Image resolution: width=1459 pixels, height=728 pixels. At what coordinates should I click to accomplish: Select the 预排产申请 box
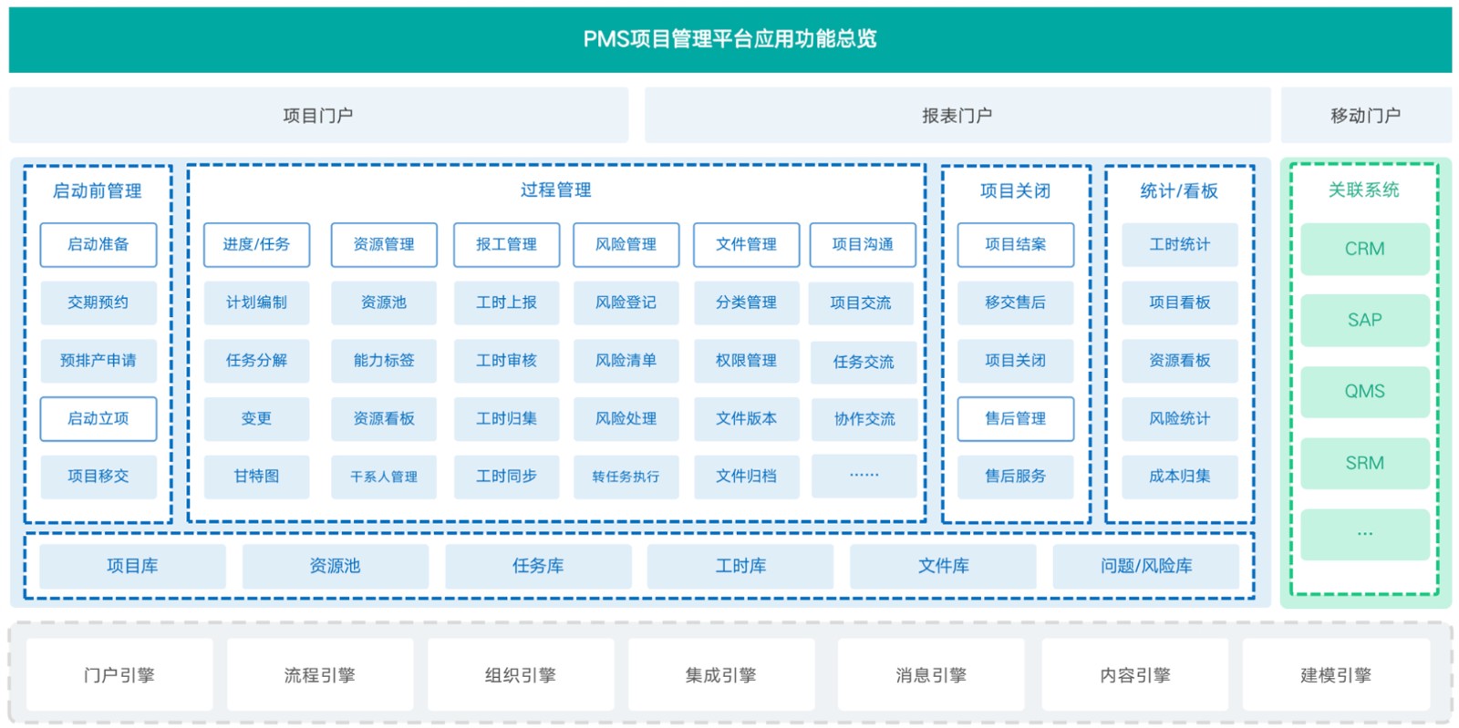pos(98,361)
